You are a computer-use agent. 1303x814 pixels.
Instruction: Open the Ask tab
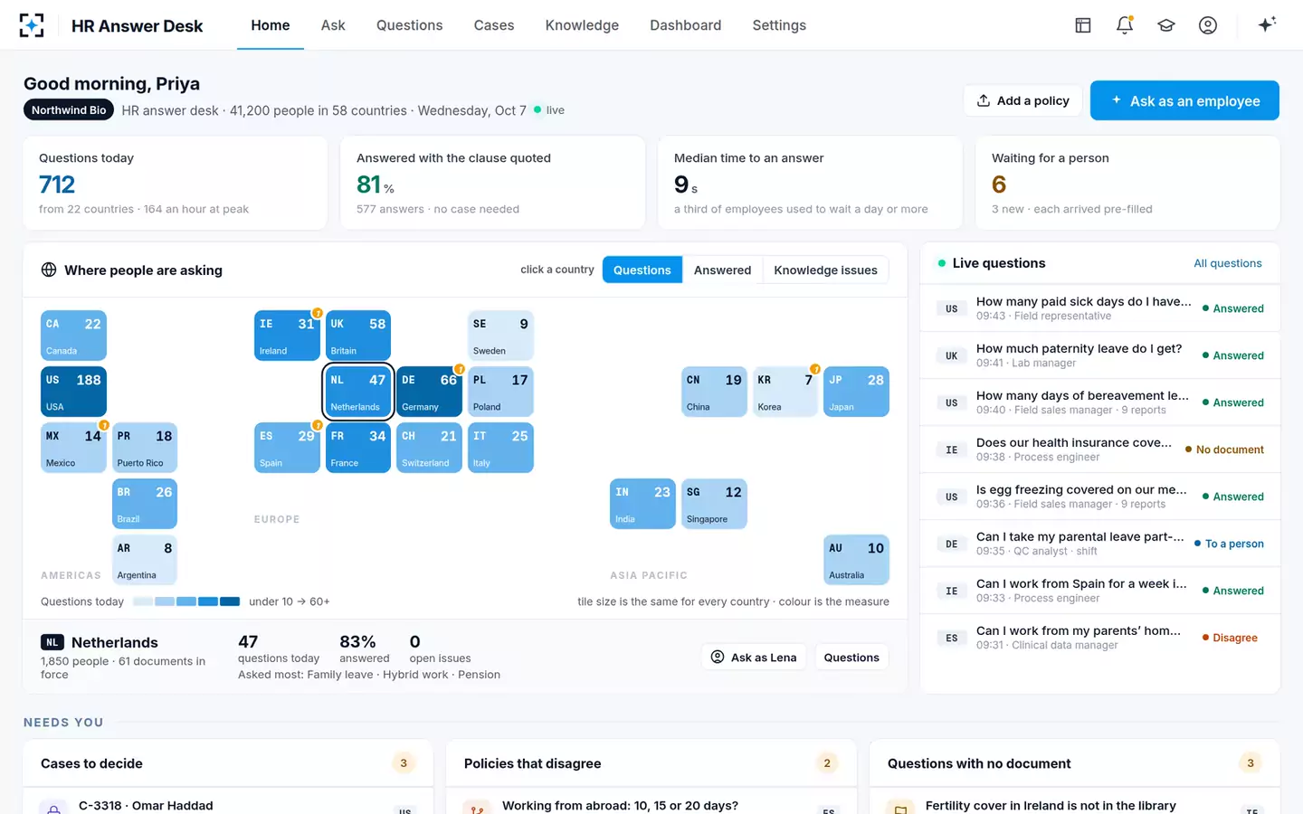point(333,25)
